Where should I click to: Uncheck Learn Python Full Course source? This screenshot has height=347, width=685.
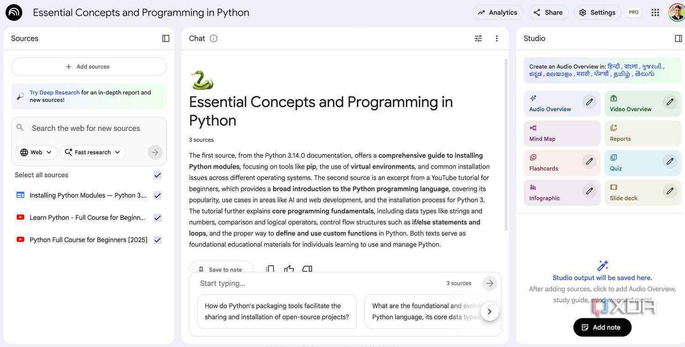click(158, 218)
